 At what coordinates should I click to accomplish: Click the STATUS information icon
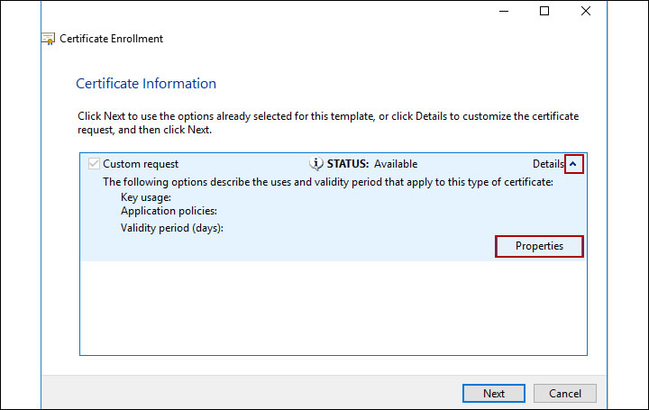pos(315,163)
